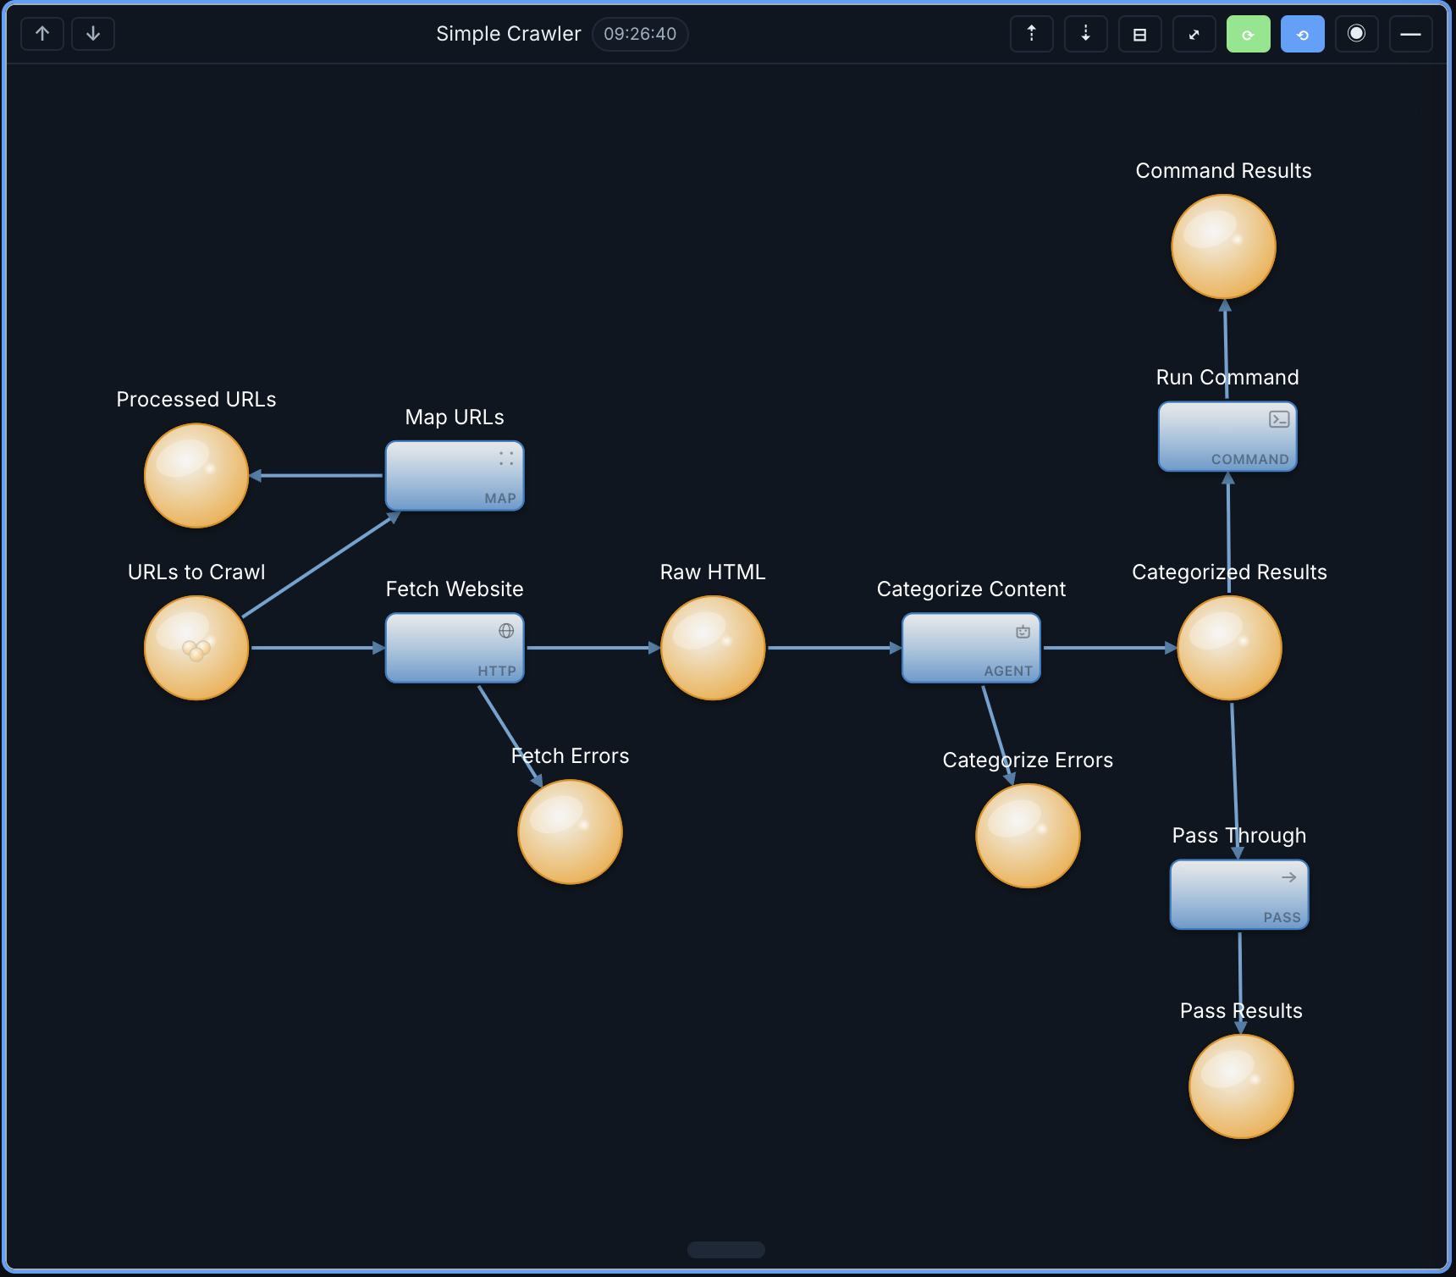The height and width of the screenshot is (1277, 1456).
Task: Click the terminal icon on Run Command node
Action: 1278,417
